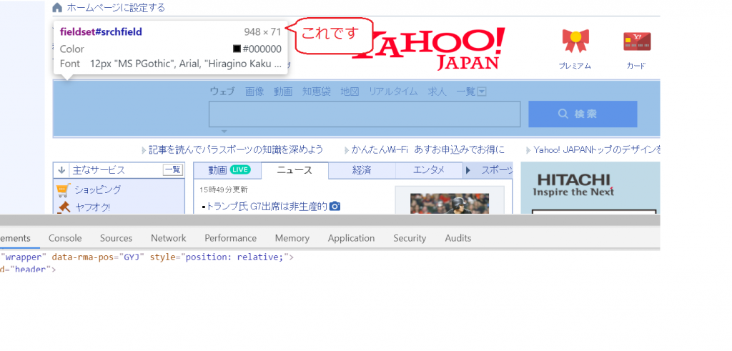Click the 一覧 button in 主なサービス

pos(172,170)
